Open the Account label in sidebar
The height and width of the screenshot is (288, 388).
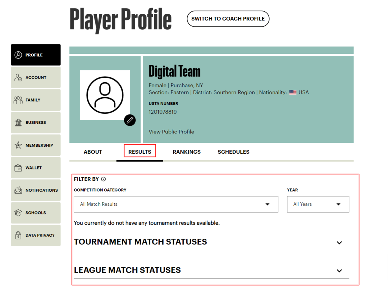point(36,77)
